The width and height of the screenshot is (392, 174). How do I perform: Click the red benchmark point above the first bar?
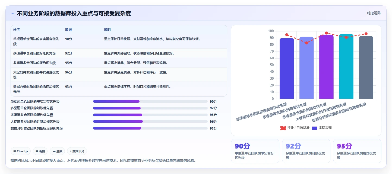287,35
